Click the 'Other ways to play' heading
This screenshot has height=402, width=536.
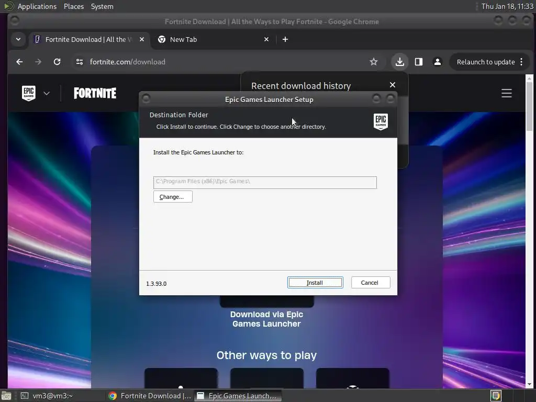pyautogui.click(x=266, y=355)
